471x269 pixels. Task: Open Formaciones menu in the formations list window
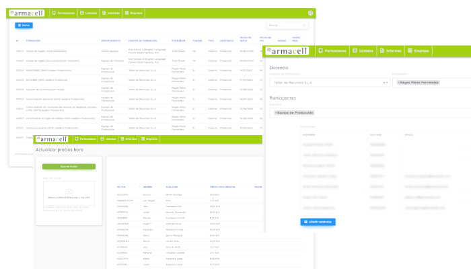[x=64, y=13]
